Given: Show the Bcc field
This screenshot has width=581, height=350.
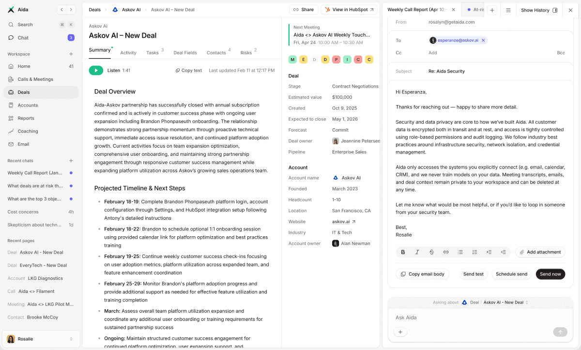Looking at the screenshot, I should pos(561,53).
